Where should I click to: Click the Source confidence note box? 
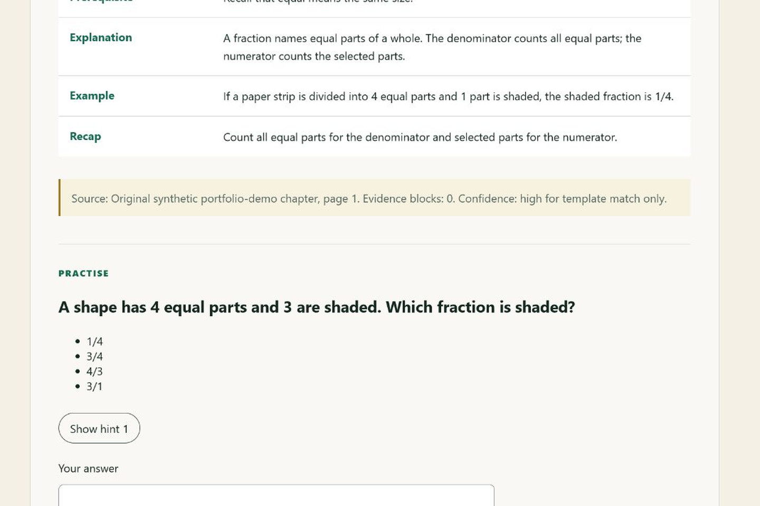374,198
